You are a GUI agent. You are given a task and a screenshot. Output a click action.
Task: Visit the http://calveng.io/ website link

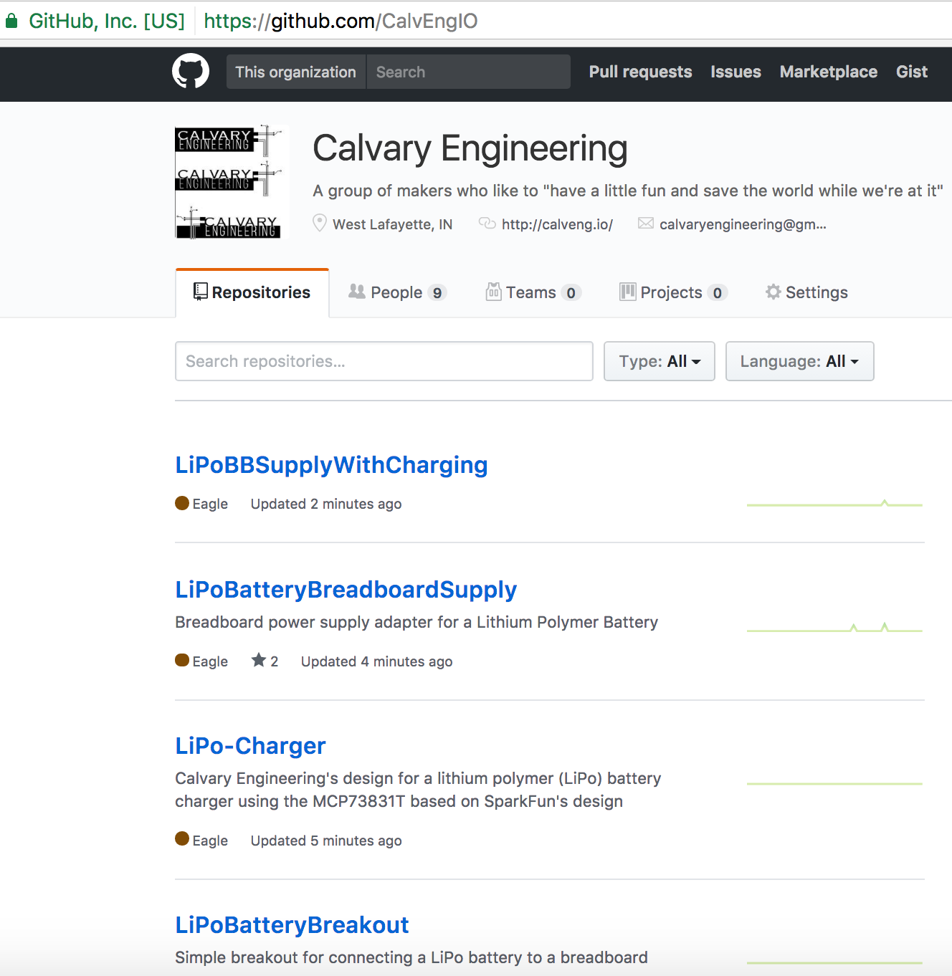coord(557,224)
